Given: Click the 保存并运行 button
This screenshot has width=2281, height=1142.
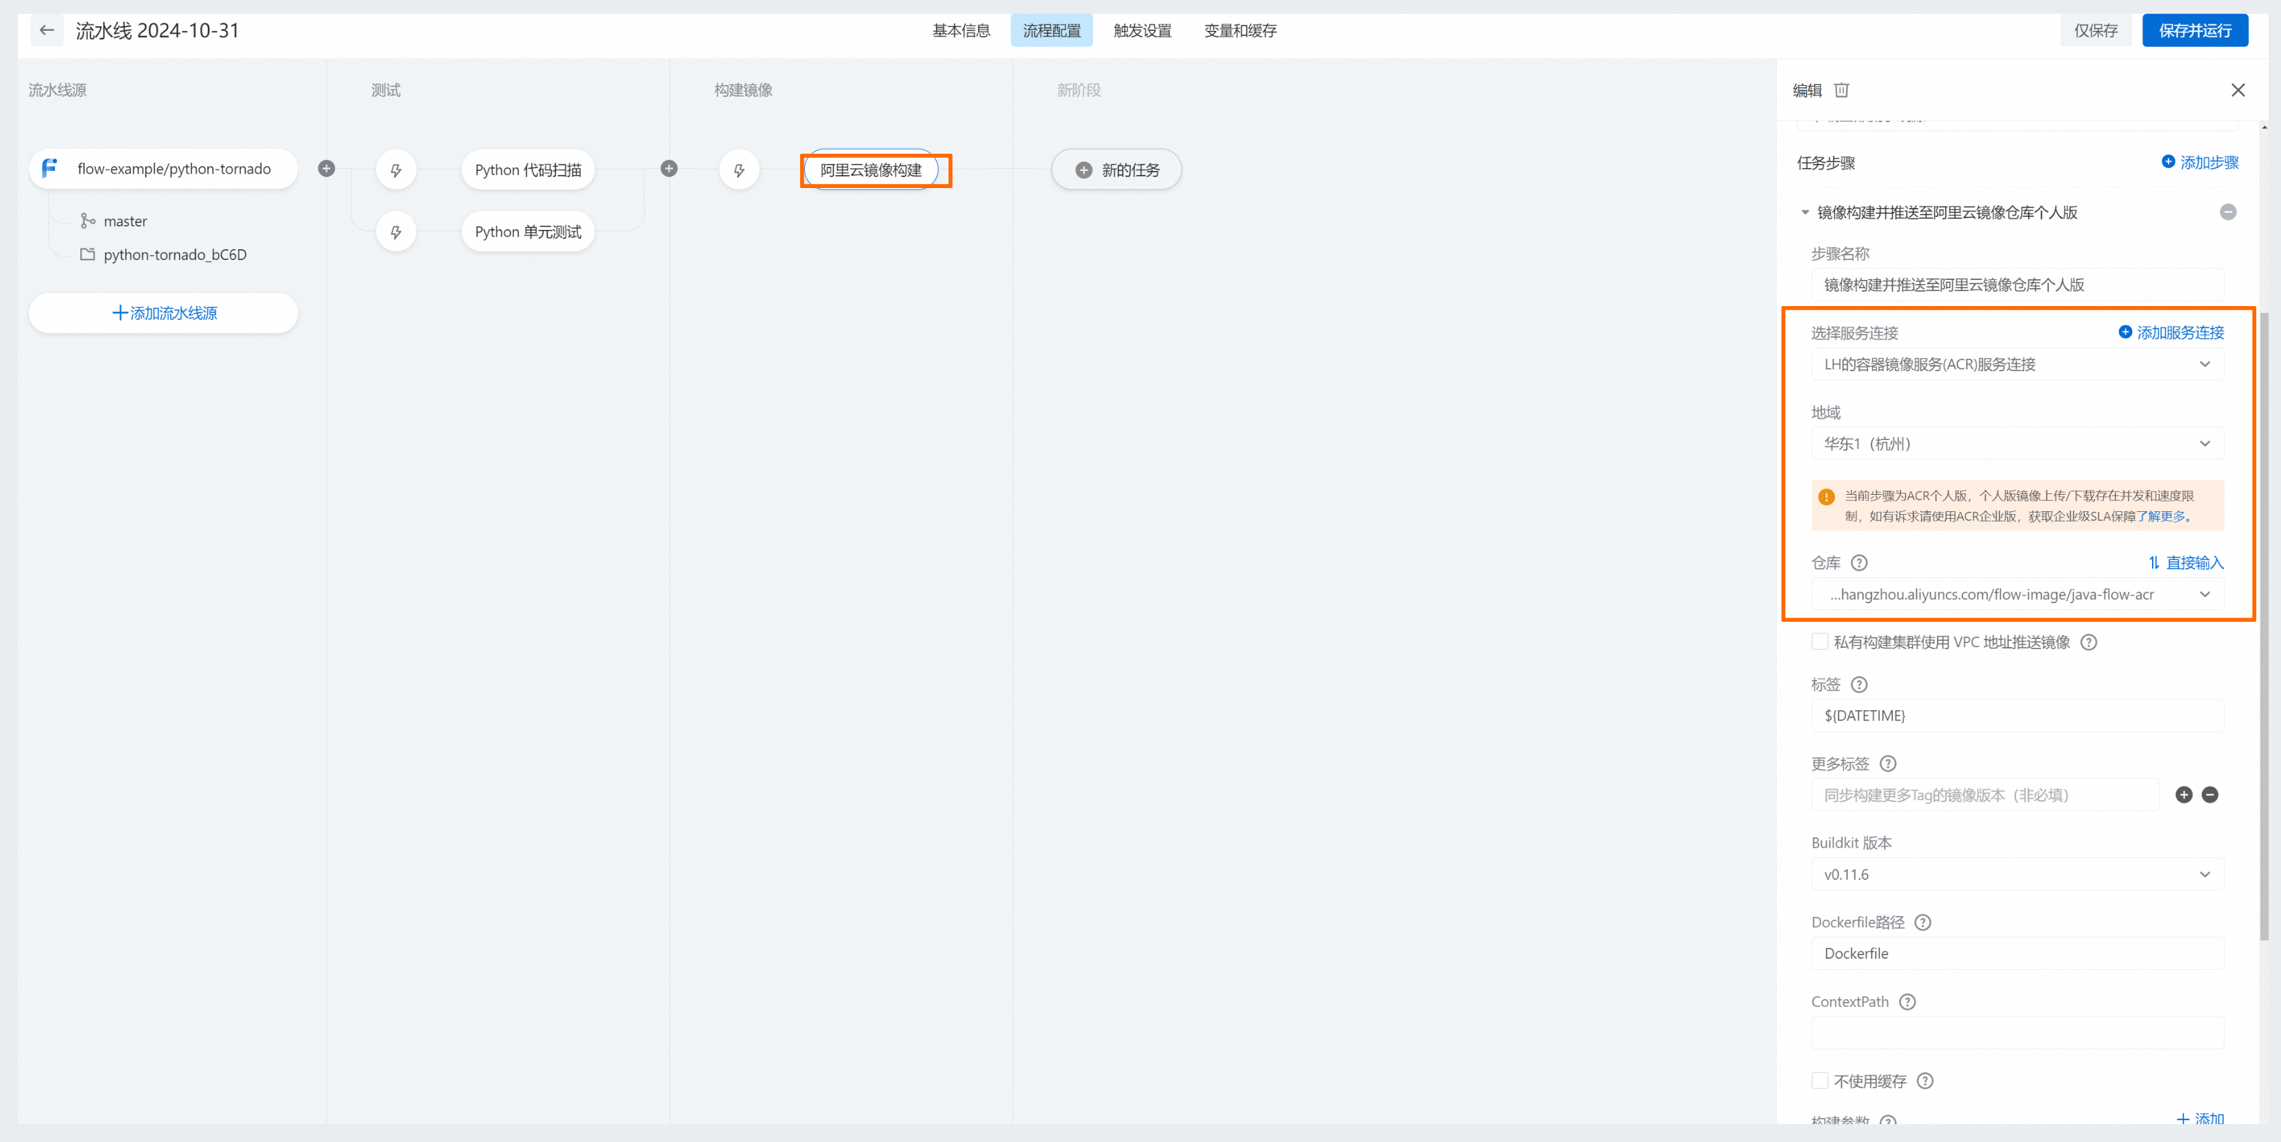Looking at the screenshot, I should coord(2195,31).
